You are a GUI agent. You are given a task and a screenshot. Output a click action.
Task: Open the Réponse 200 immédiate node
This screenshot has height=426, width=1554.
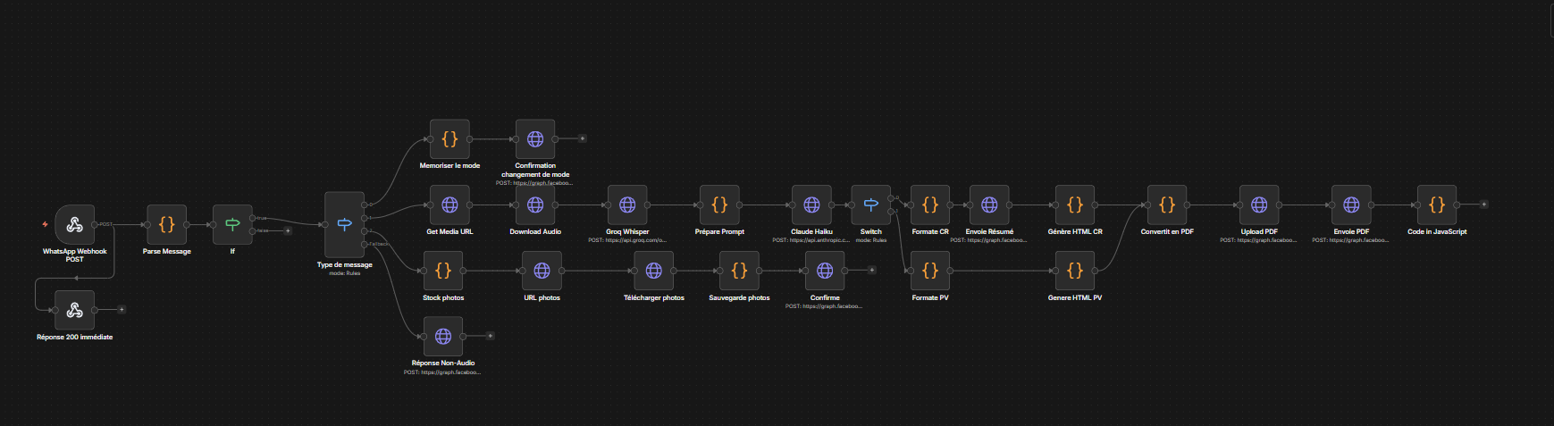pyautogui.click(x=74, y=310)
